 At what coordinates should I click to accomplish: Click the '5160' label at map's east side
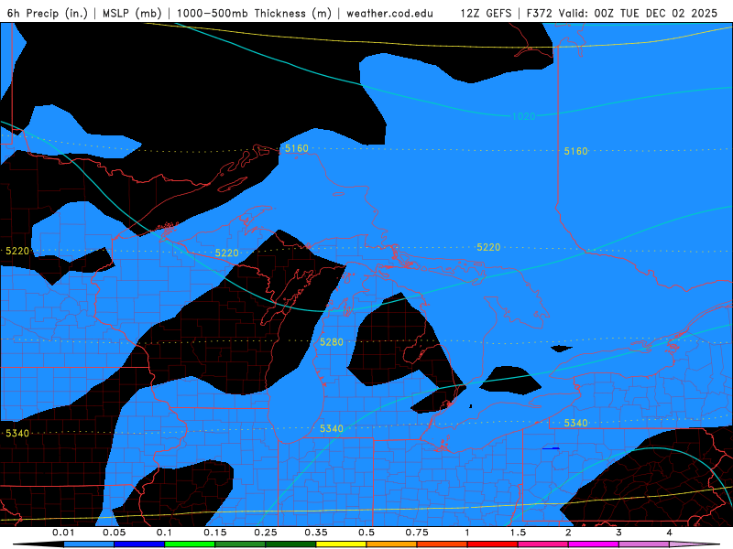click(576, 151)
